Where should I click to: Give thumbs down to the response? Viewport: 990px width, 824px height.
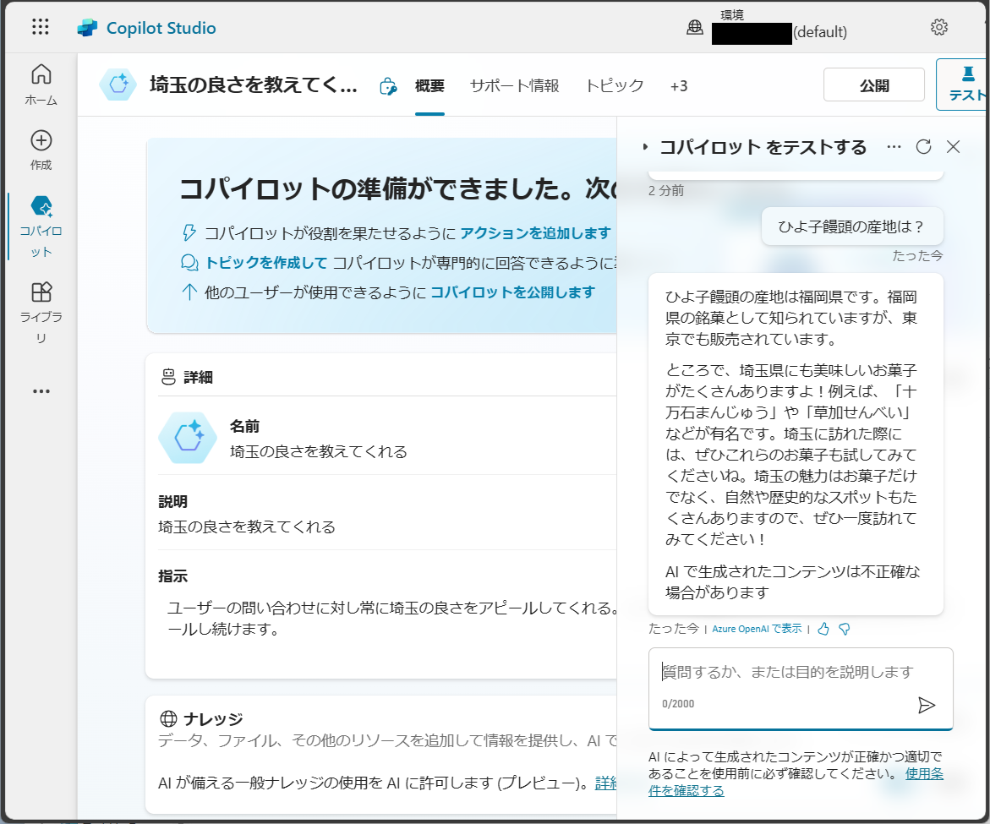point(844,629)
